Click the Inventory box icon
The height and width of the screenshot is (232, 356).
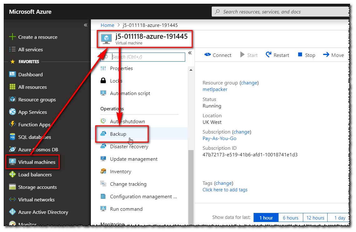click(x=103, y=171)
